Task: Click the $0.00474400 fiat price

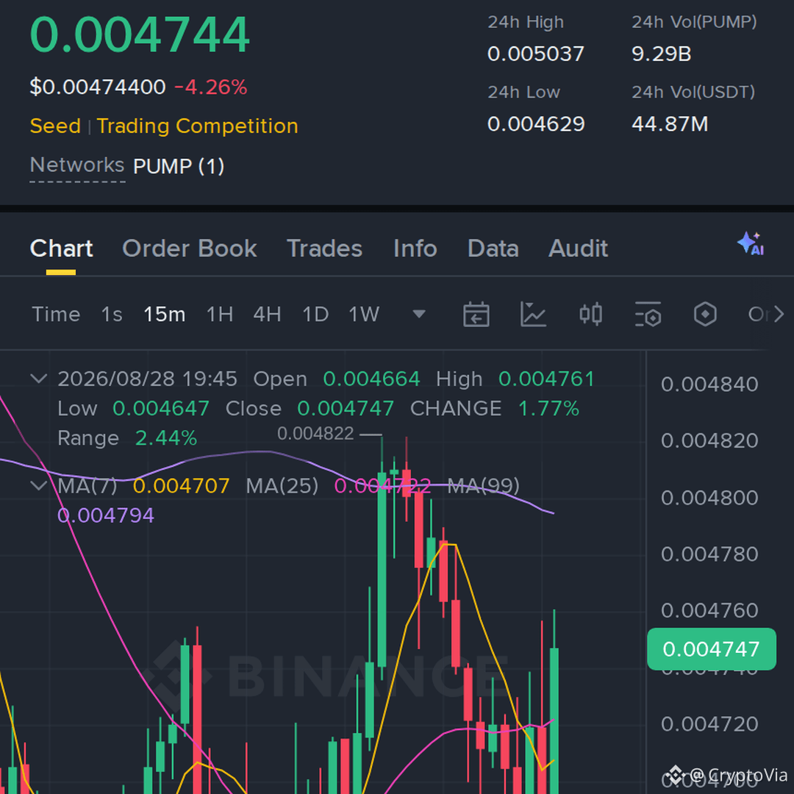Action: point(98,87)
